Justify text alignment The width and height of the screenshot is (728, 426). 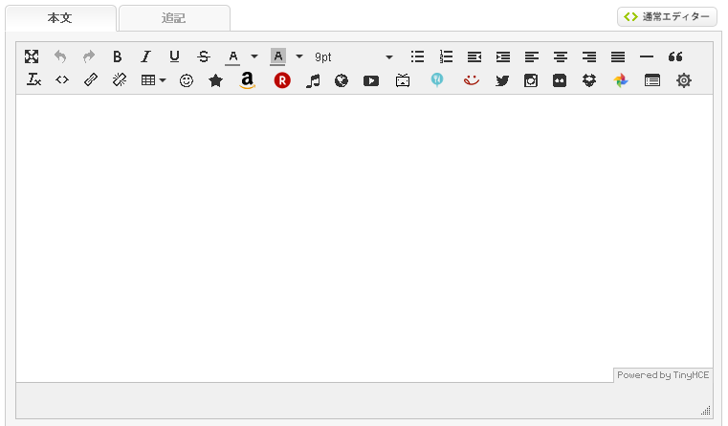[x=617, y=56]
